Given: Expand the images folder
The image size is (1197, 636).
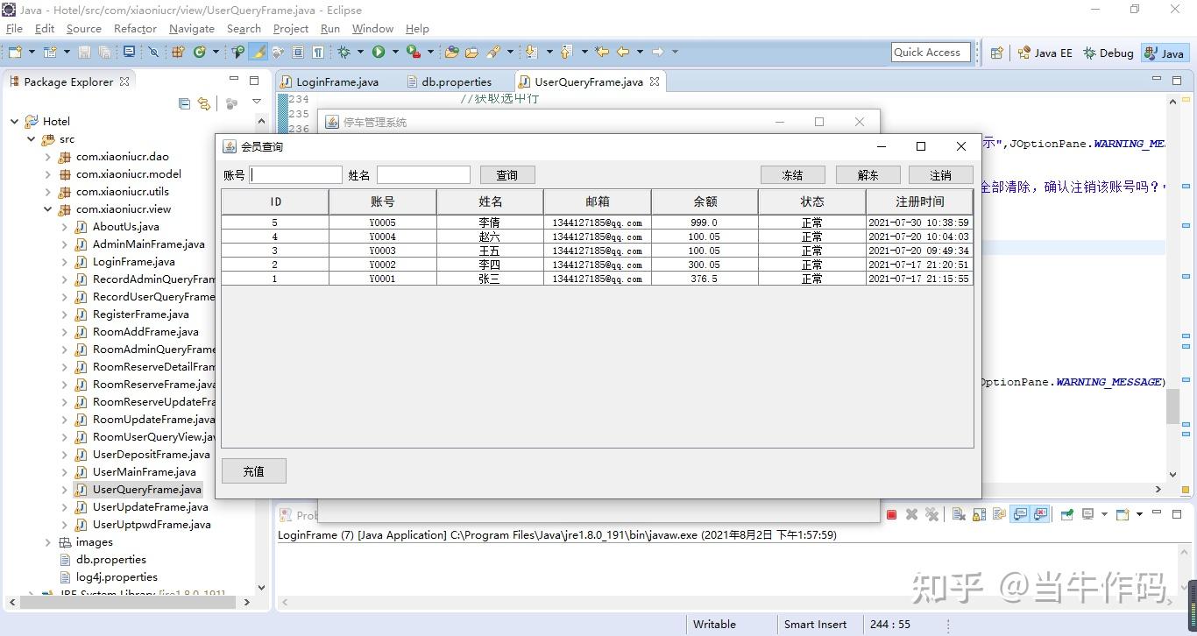Looking at the screenshot, I should point(49,542).
